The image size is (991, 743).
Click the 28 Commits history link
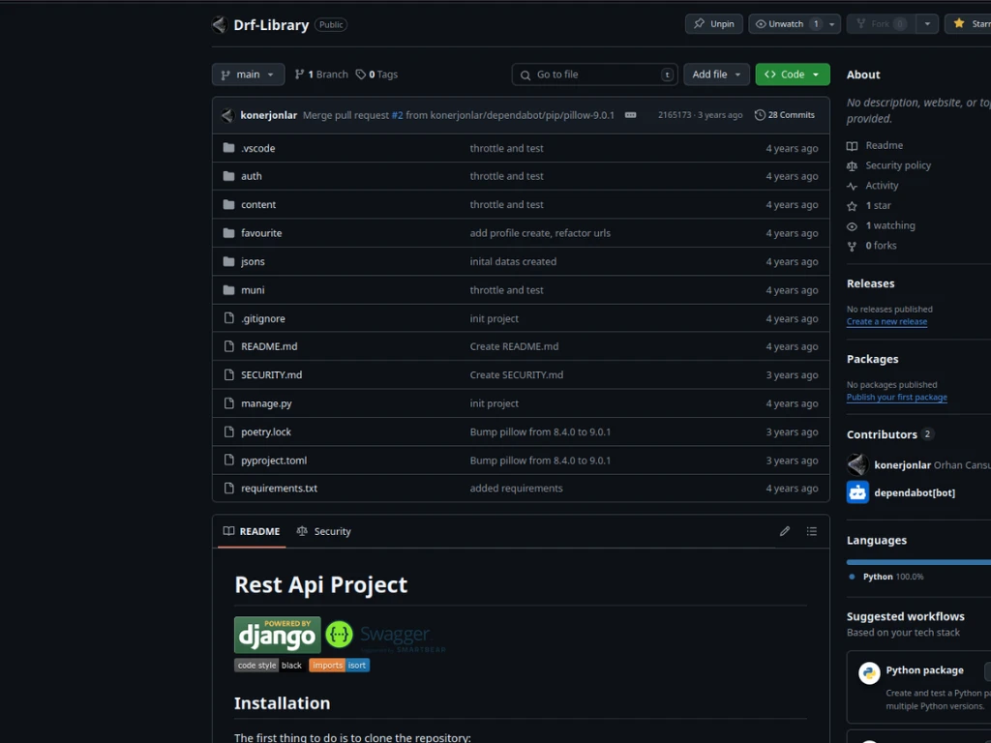(x=784, y=115)
